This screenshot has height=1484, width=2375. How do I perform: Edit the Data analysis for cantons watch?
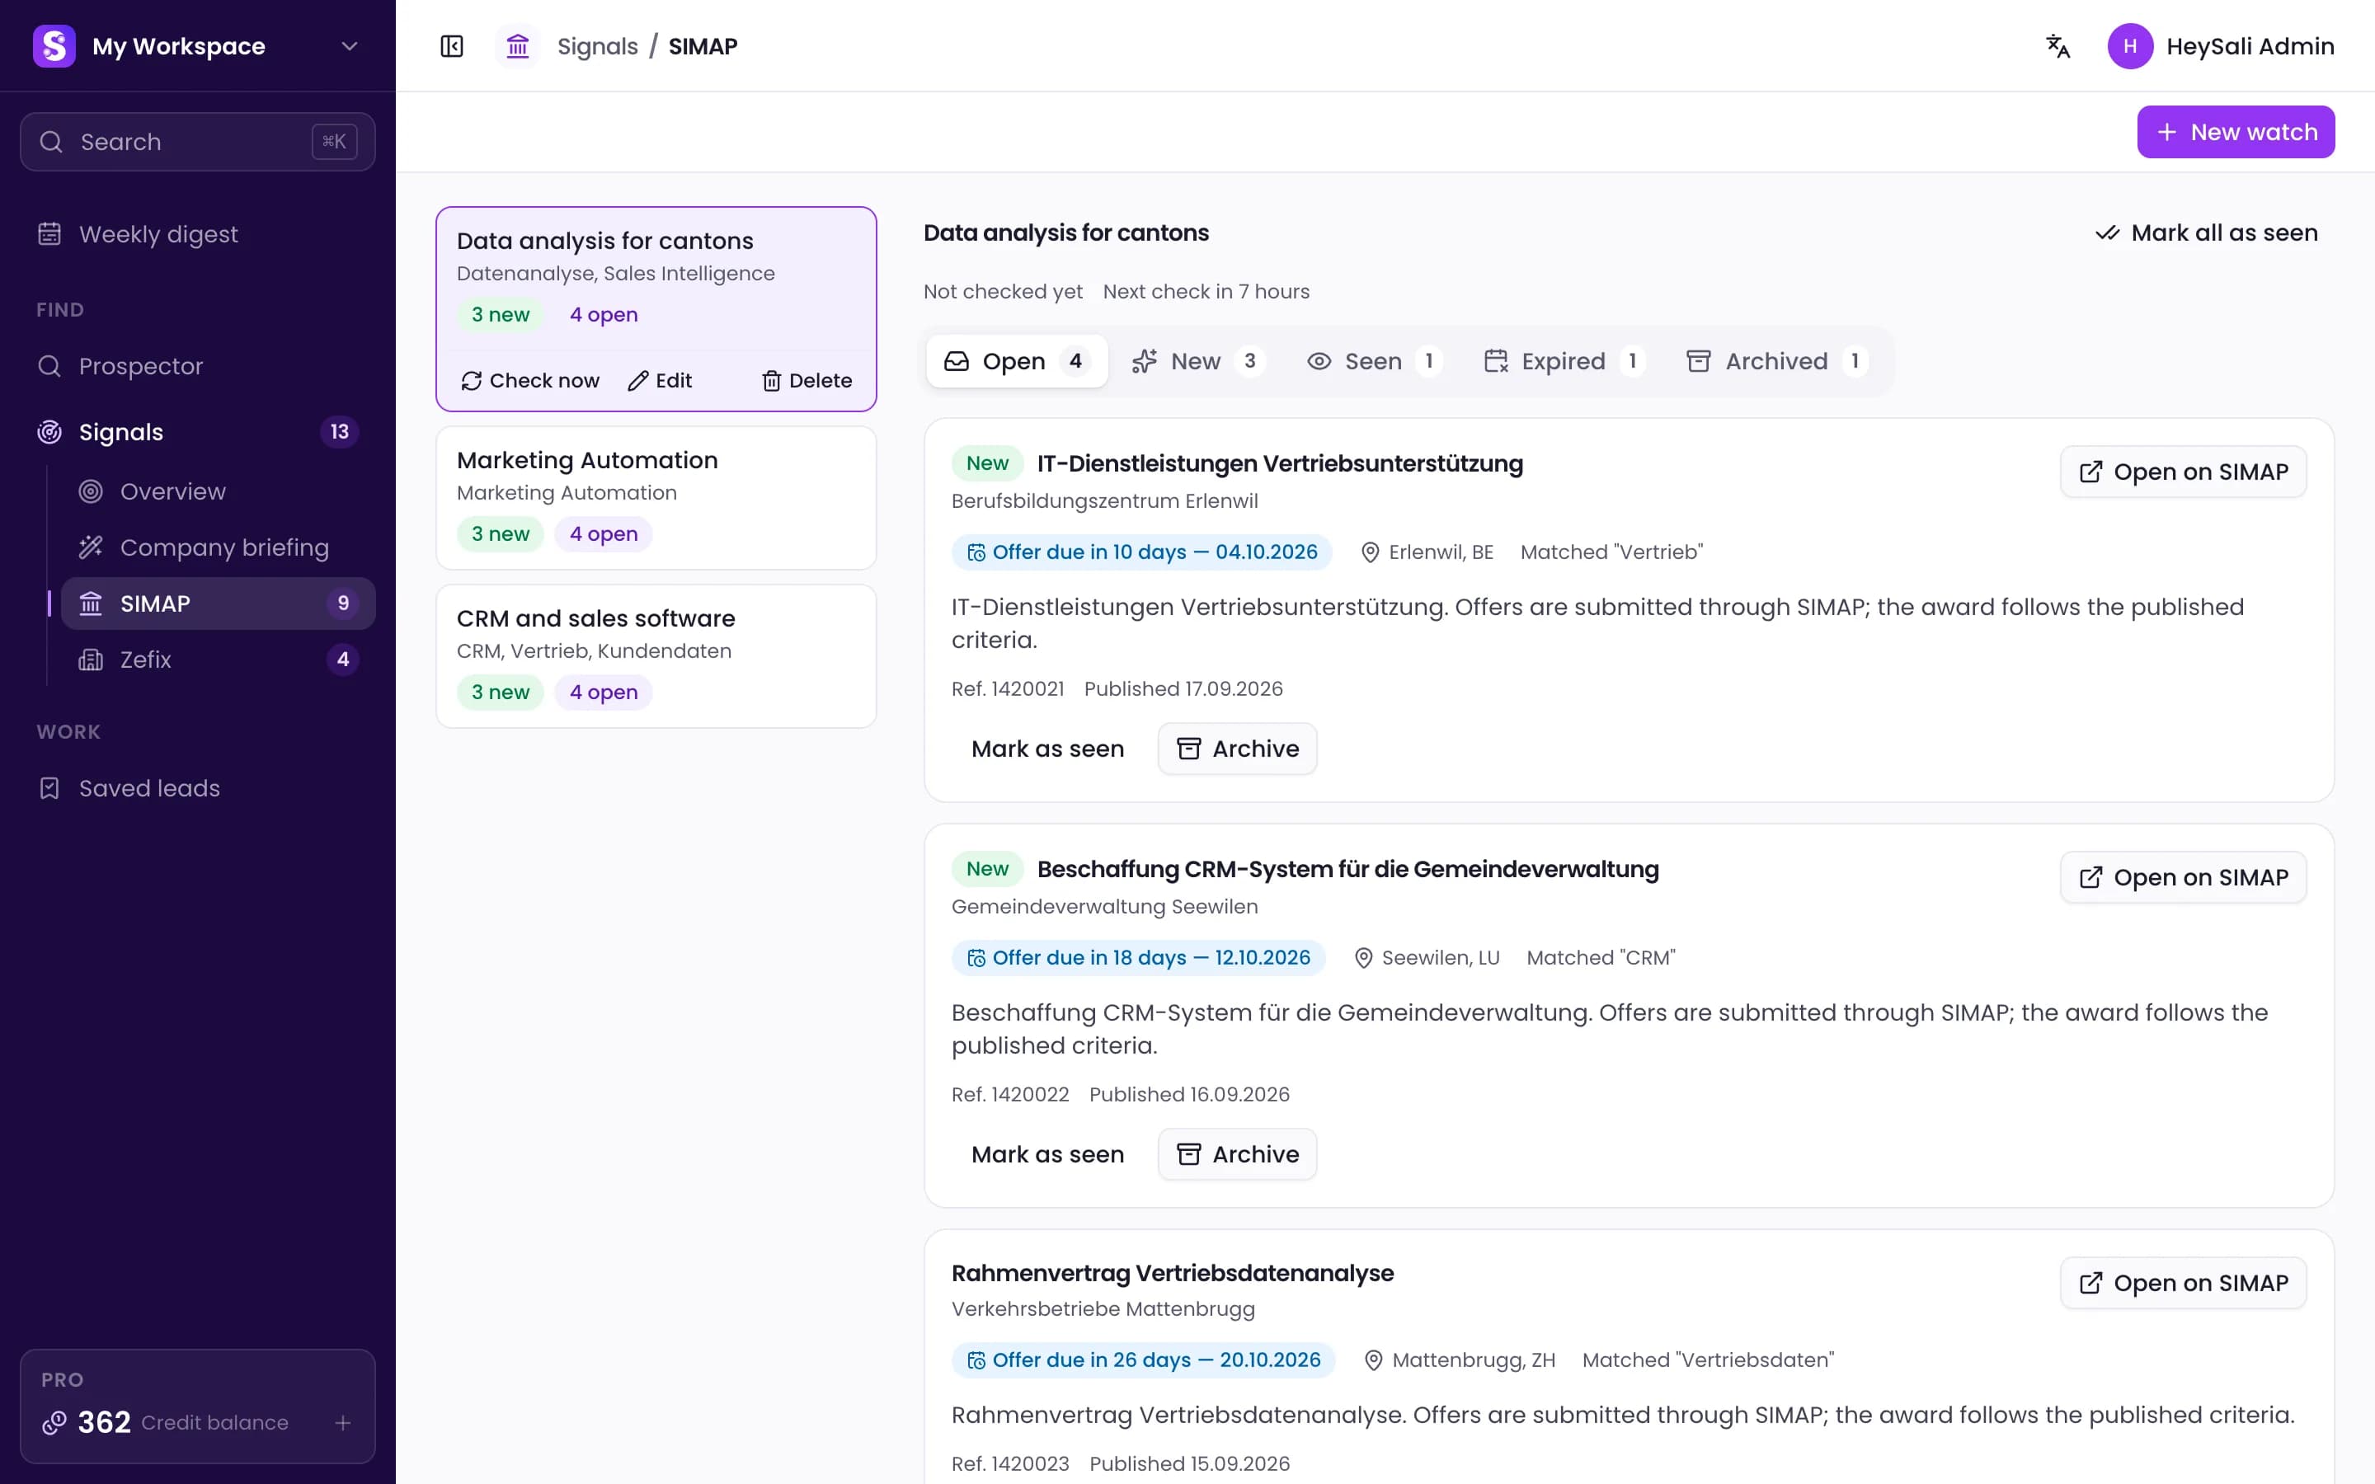(x=660, y=381)
